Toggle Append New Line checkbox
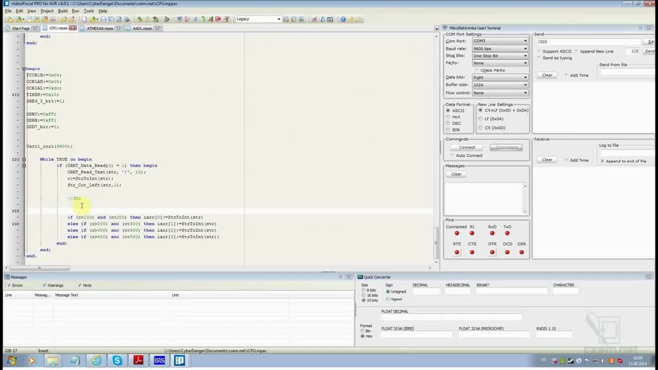Viewport: 658px width, 370px height. tap(576, 51)
